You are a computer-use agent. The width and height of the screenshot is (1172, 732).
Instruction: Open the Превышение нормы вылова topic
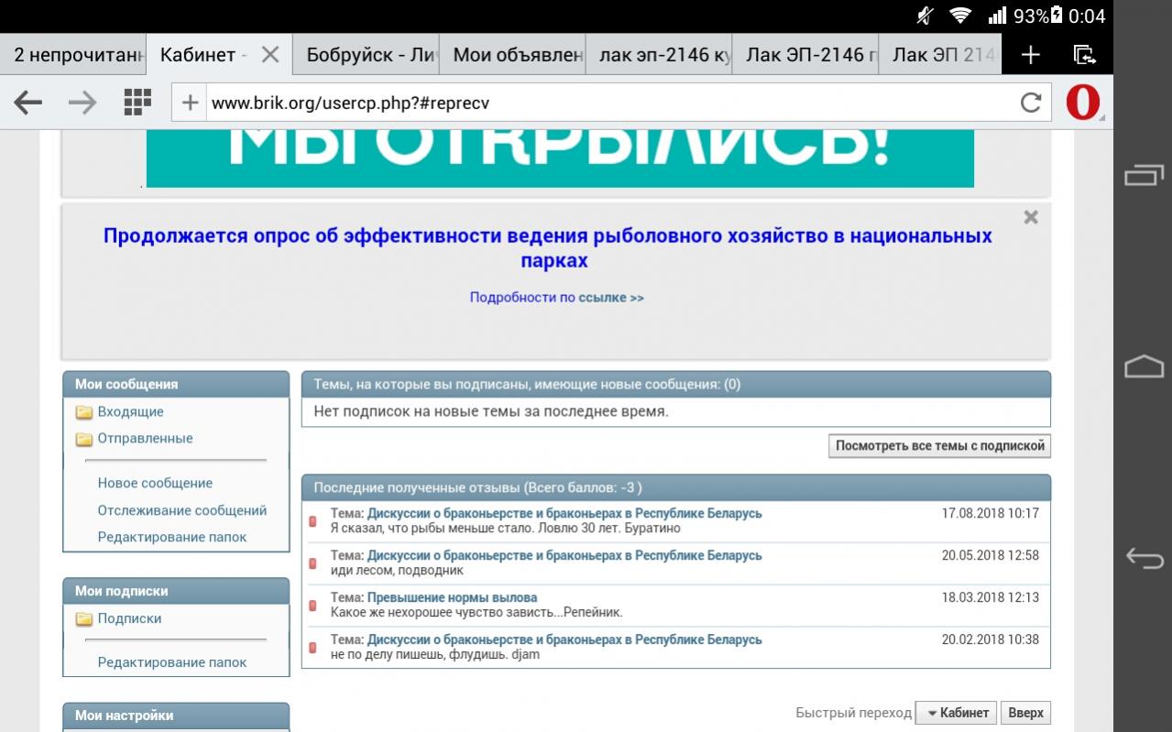coord(452,598)
